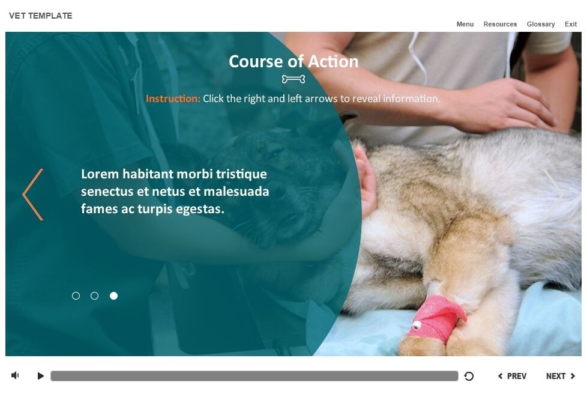Click the orange left arrow on slide

click(x=33, y=195)
